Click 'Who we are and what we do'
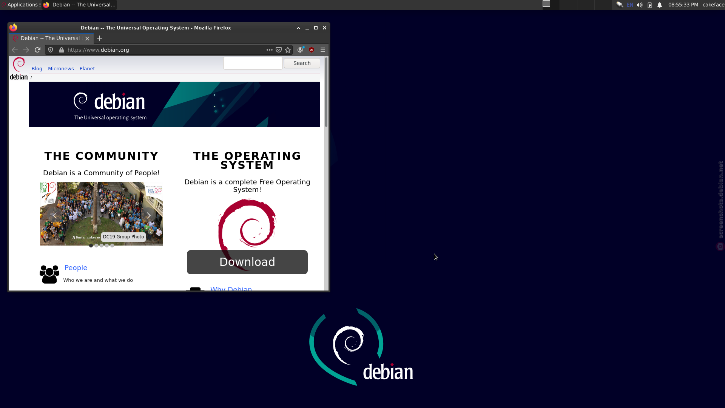This screenshot has width=725, height=408. [x=98, y=280]
